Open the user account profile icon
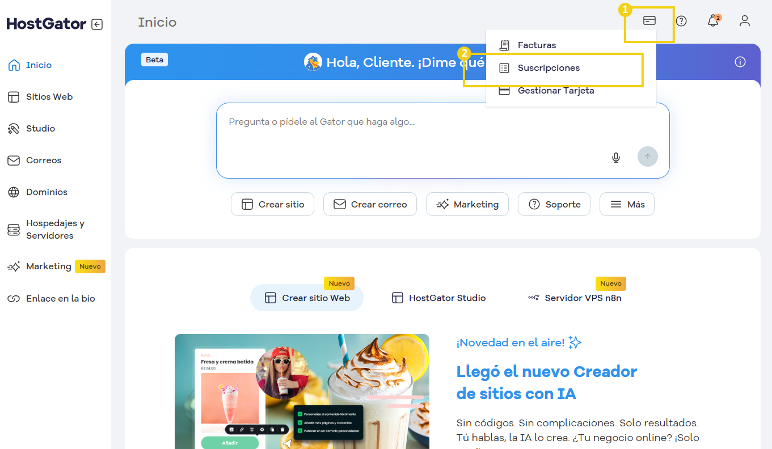Image resolution: width=772 pixels, height=449 pixels. (x=745, y=21)
